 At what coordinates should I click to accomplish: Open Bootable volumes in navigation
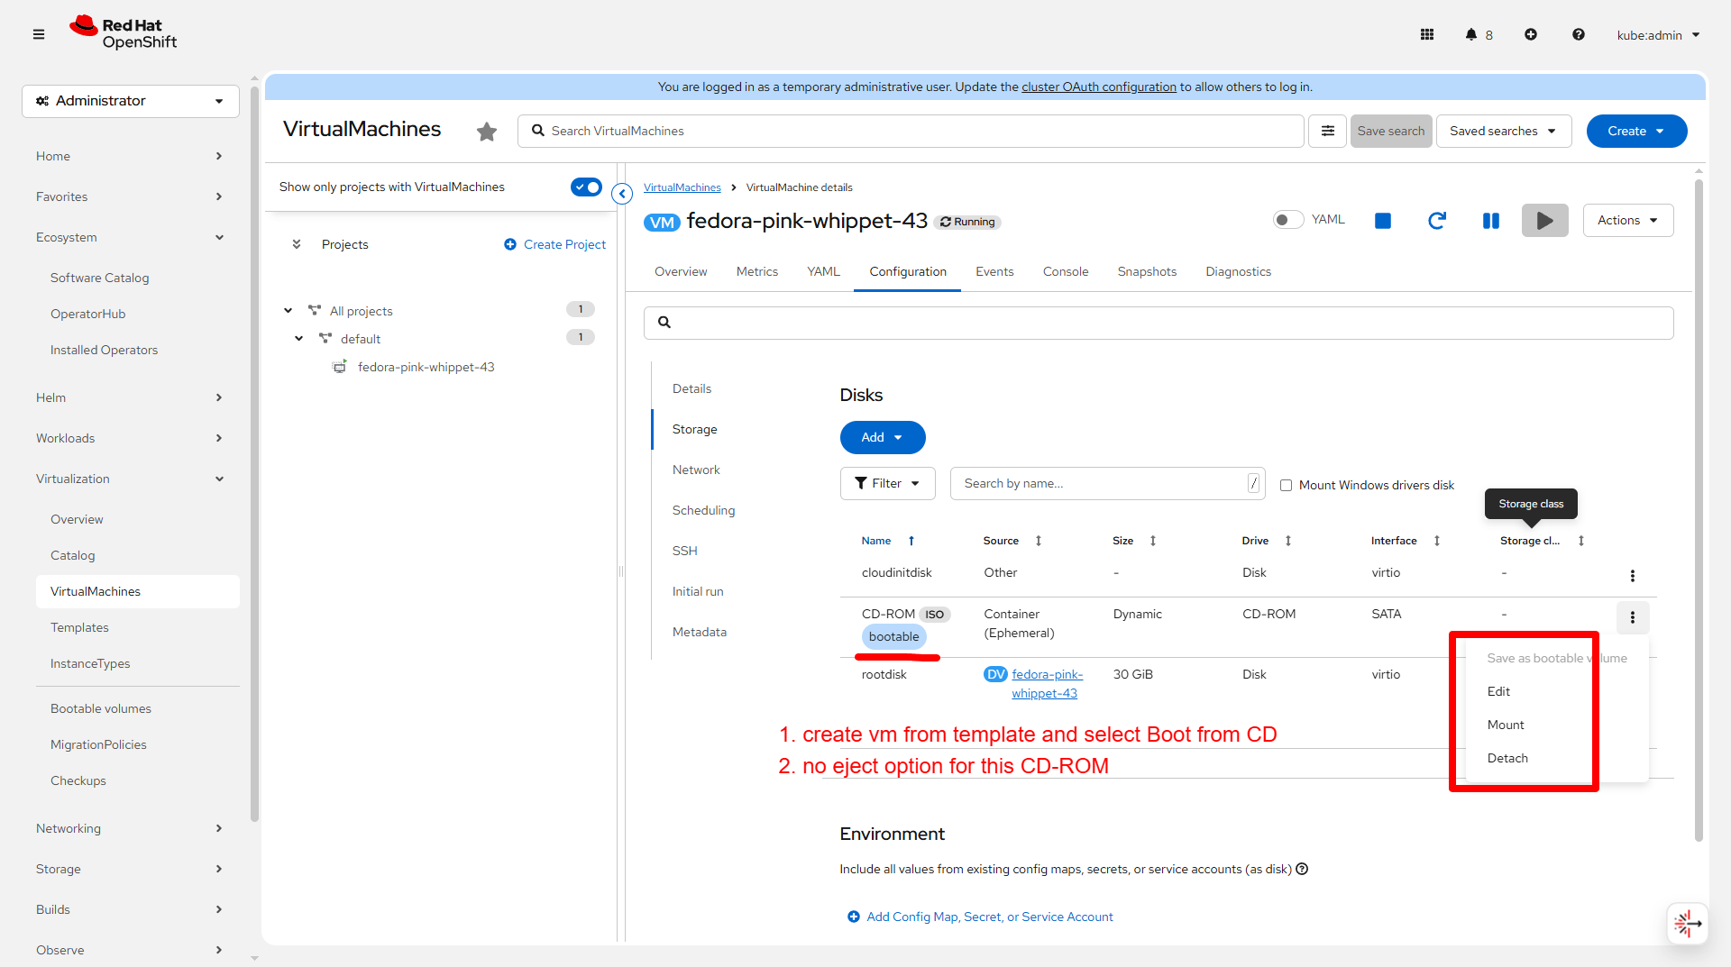tap(101, 708)
